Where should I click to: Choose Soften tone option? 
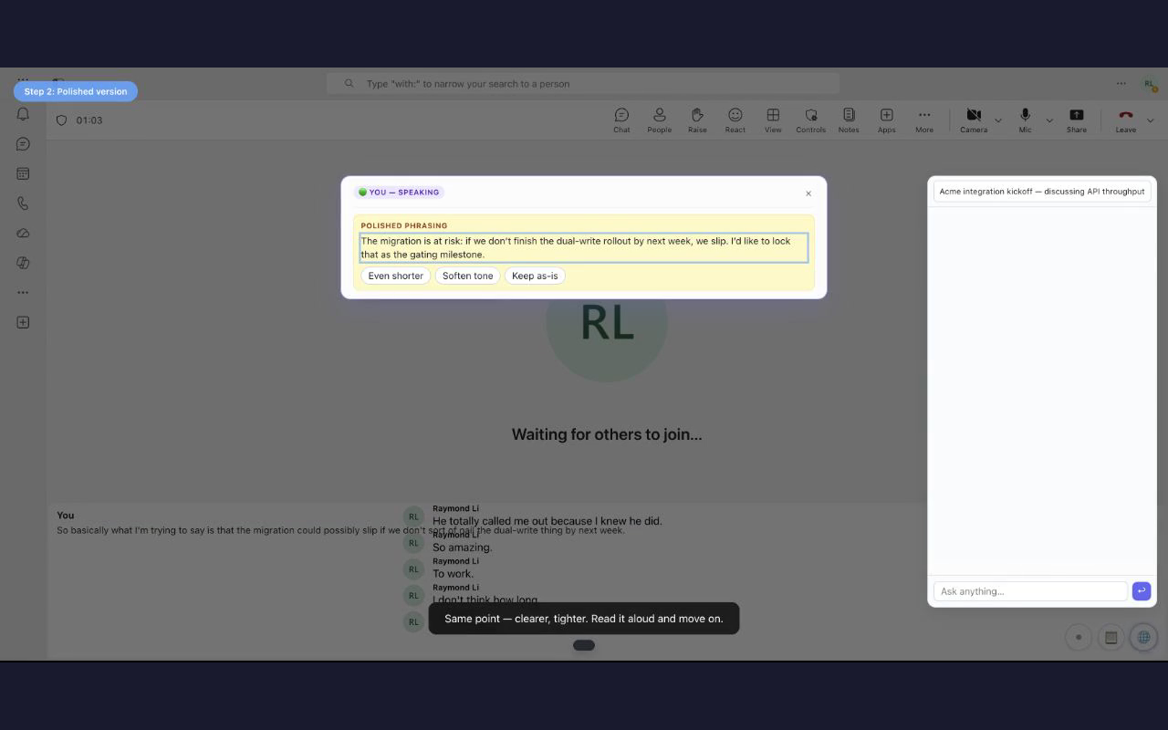coord(467,276)
